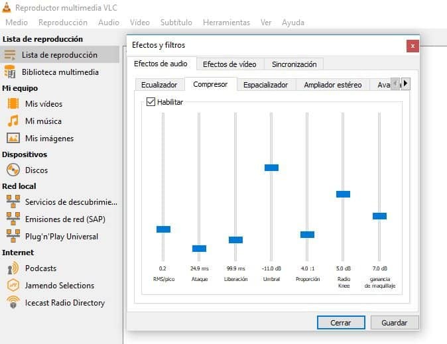This screenshot has height=344, width=447.
Task: Open Jamendo Selections icon
Action: tap(13, 286)
